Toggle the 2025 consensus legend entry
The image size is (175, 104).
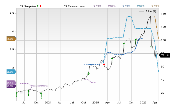point(123,6)
